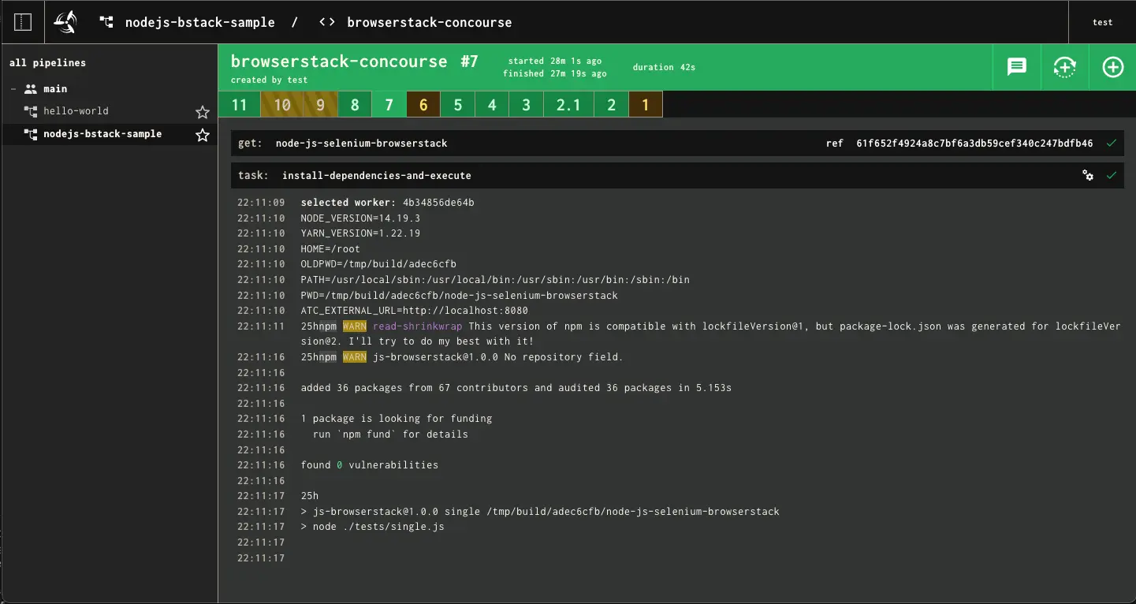
Task: Click the green checkmark on get step
Action: (1112, 144)
